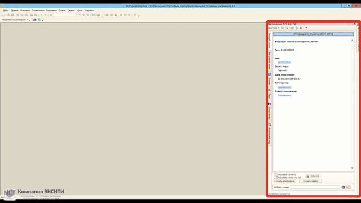The image size is (361, 203).
Task: Click the Find magnifier toolbar icon
Action: 51,15
